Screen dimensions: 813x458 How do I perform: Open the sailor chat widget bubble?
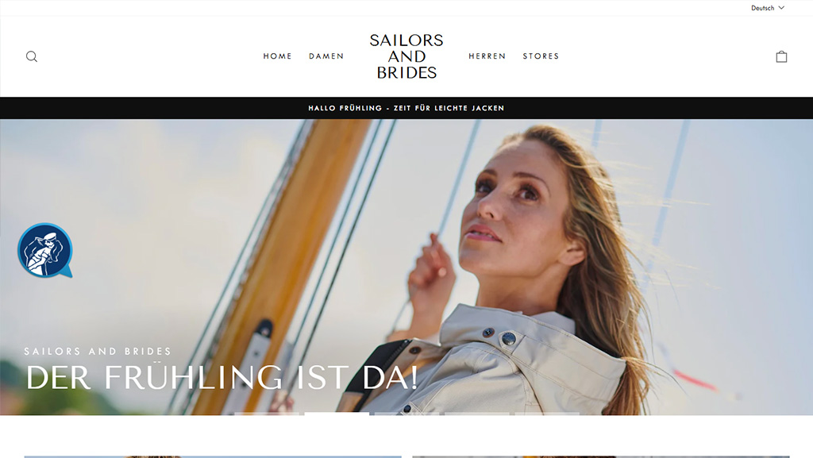[x=45, y=250]
